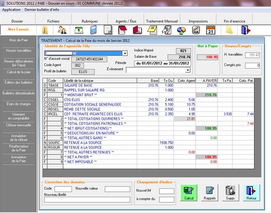Open Annulation de la clôture sidebar item
Viewport: 271px width, 213px height.
(18, 138)
